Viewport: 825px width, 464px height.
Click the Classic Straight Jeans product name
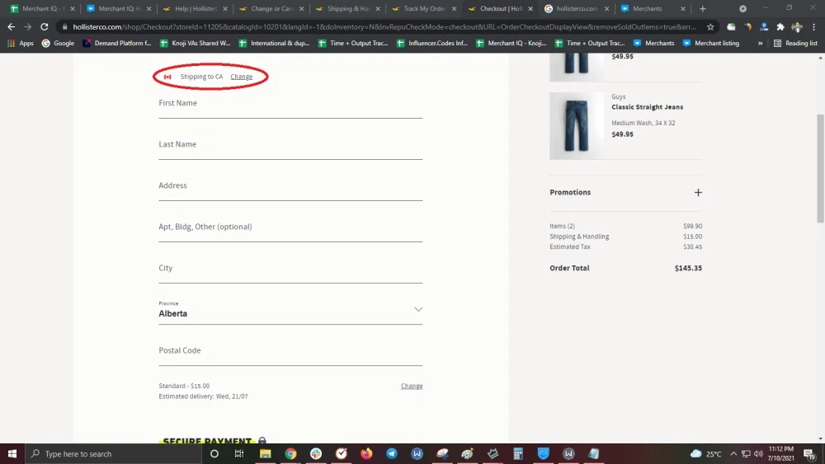point(647,106)
